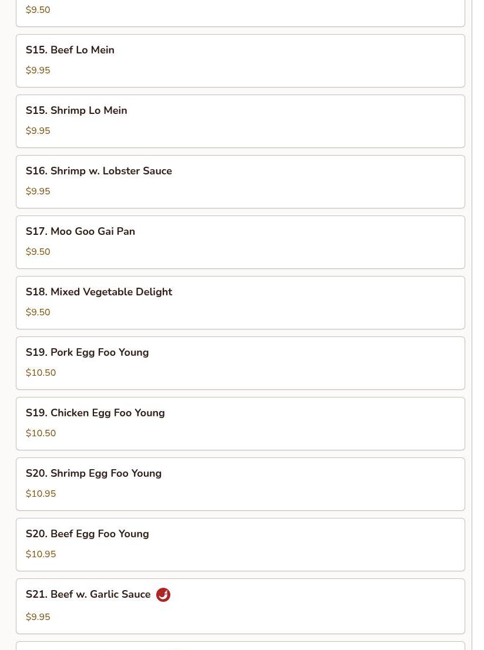The height and width of the screenshot is (650, 484).
Task: Open S15. Beef Lo Mein item
Action: (241, 61)
